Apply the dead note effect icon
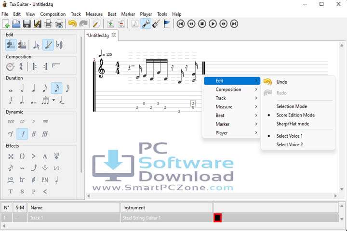Image resolution: width=347 pixels, height=231 pixels. [x=11, y=156]
